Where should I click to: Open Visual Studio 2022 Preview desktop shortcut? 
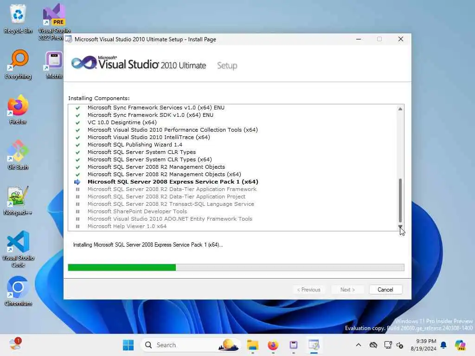[x=54, y=21]
